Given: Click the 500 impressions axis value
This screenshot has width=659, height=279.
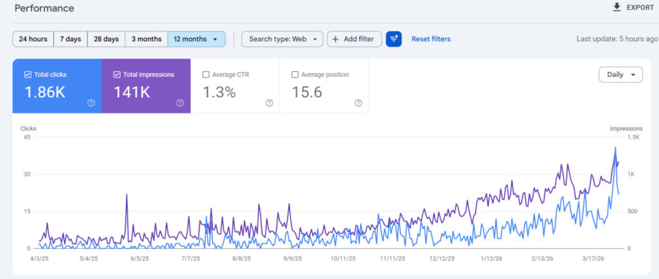Looking at the screenshot, I should [x=632, y=211].
